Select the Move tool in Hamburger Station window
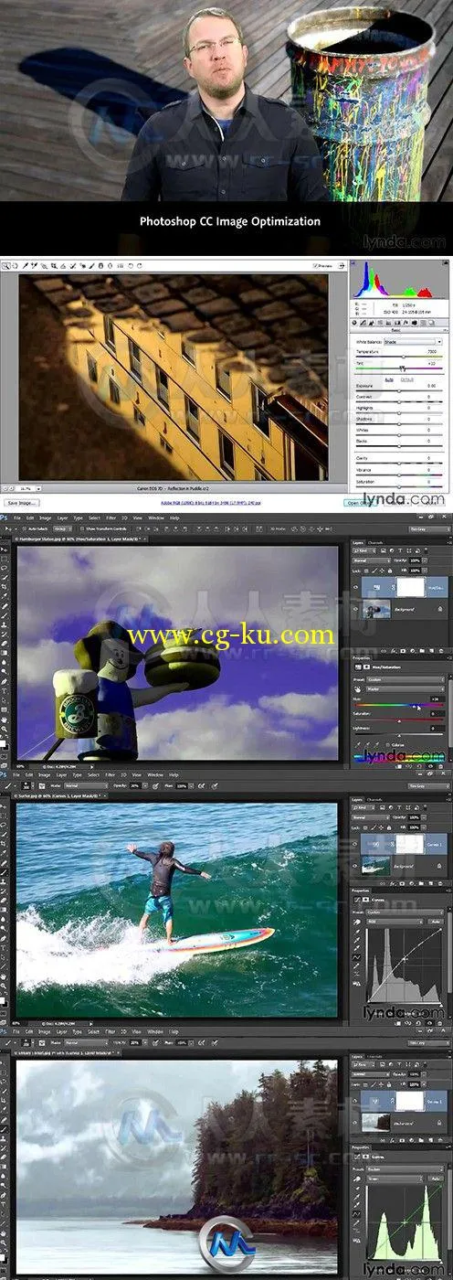 point(5,549)
